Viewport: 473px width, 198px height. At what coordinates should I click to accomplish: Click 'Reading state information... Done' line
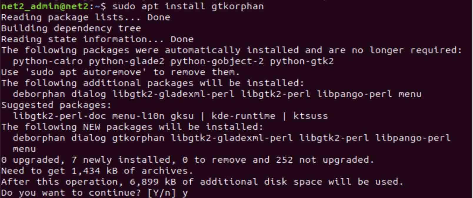[97, 39]
